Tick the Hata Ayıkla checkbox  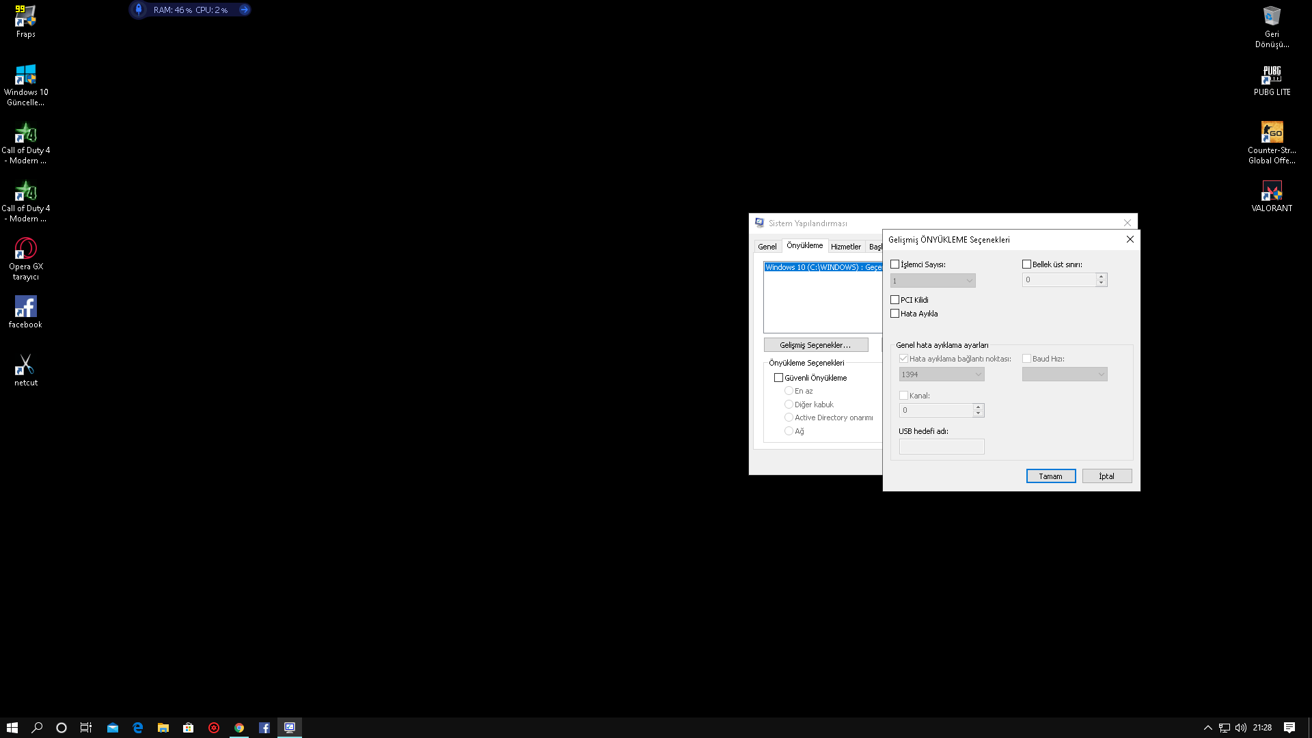tap(895, 314)
